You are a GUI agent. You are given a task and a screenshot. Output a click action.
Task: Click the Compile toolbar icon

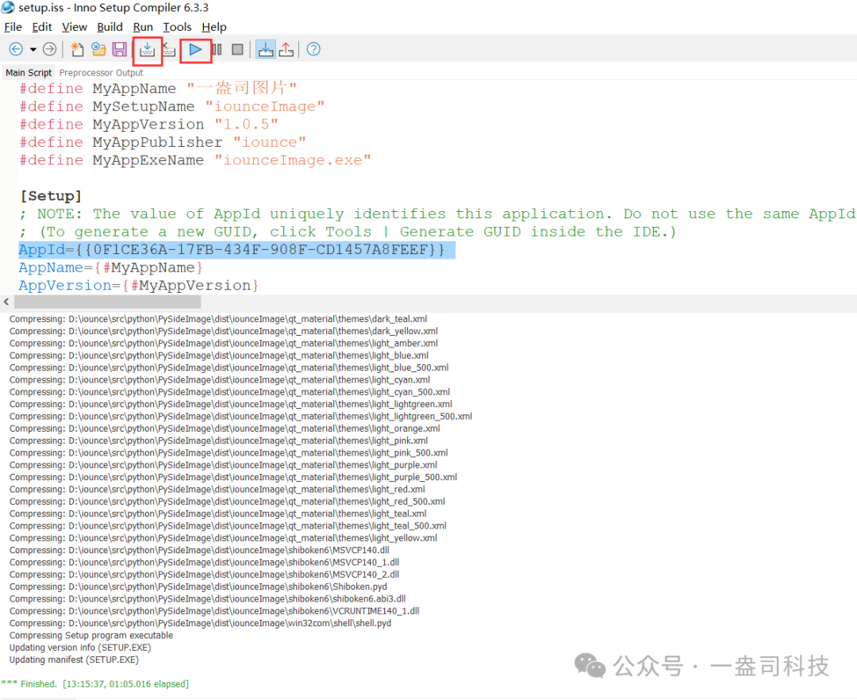pyautogui.click(x=147, y=50)
